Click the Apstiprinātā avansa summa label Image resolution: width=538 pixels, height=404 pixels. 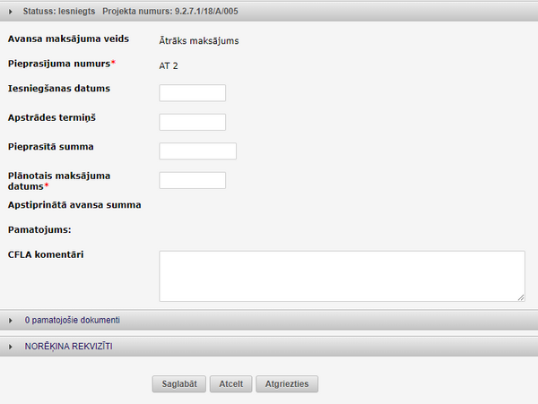click(74, 205)
